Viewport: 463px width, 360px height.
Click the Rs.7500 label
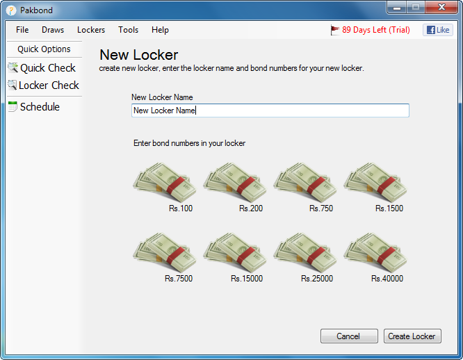[179, 279]
